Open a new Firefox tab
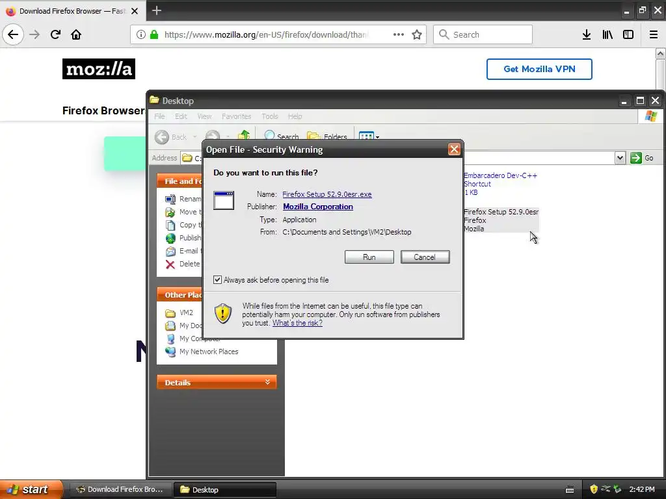666x499 pixels. pyautogui.click(x=156, y=10)
